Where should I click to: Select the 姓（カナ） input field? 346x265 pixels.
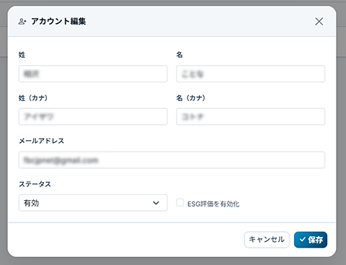[x=93, y=116]
